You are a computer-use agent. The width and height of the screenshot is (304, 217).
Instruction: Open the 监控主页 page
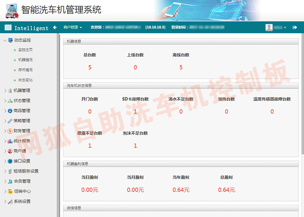25,50
